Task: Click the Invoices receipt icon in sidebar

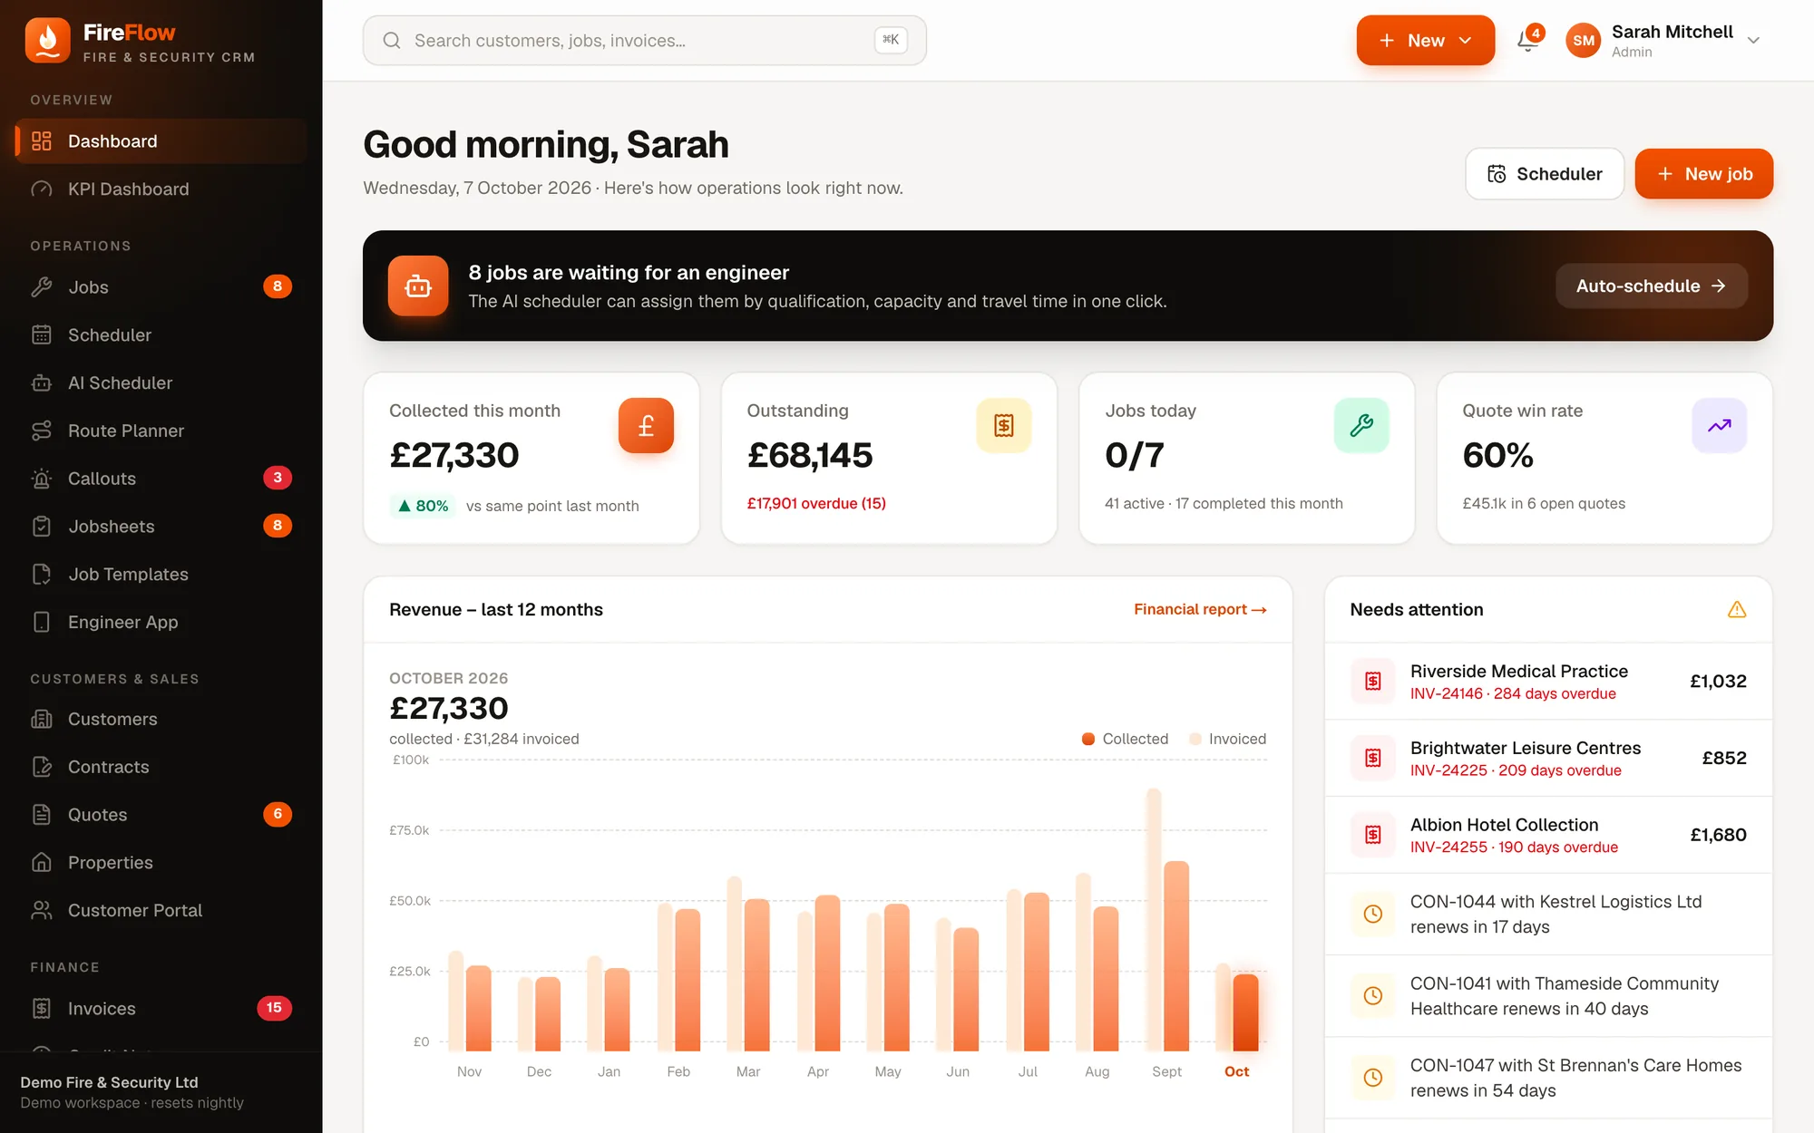Action: 42,1009
